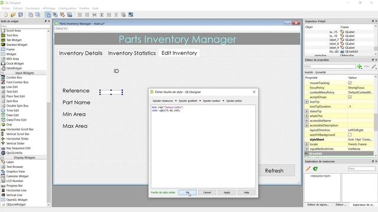
Task: Click inside the style sheet text editor
Action: point(203,147)
